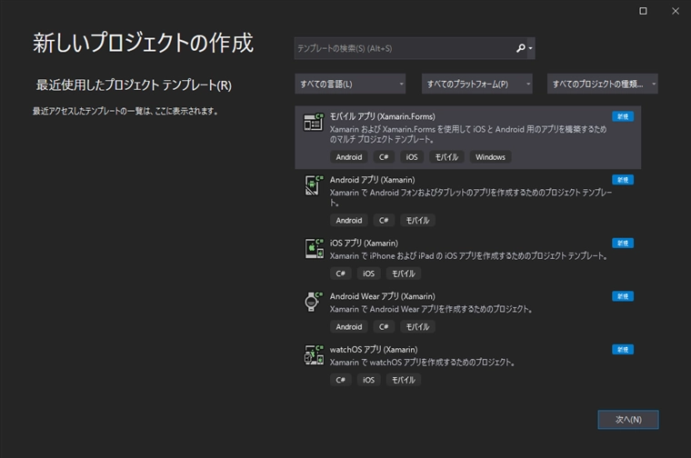Select Android Wear アプリ (Xamarin) template title
This screenshot has width=691, height=458.
coord(382,296)
